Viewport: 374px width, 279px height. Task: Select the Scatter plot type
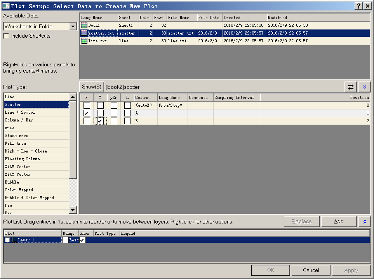click(x=37, y=105)
